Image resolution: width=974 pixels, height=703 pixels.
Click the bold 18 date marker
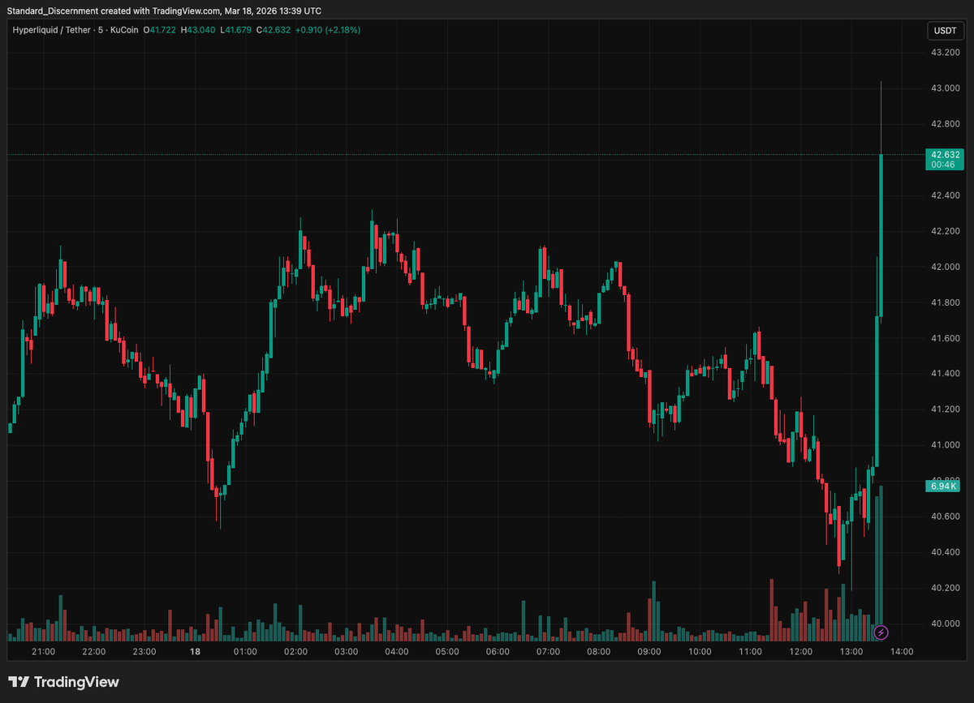(x=195, y=652)
